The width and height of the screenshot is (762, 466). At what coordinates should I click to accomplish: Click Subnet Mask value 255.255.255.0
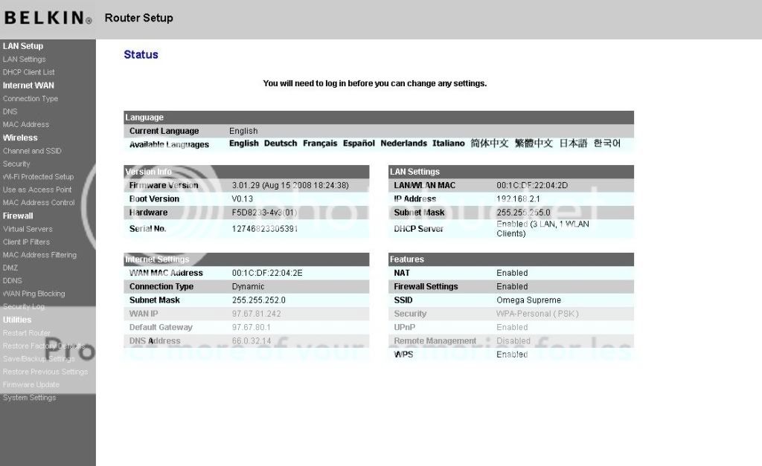523,213
